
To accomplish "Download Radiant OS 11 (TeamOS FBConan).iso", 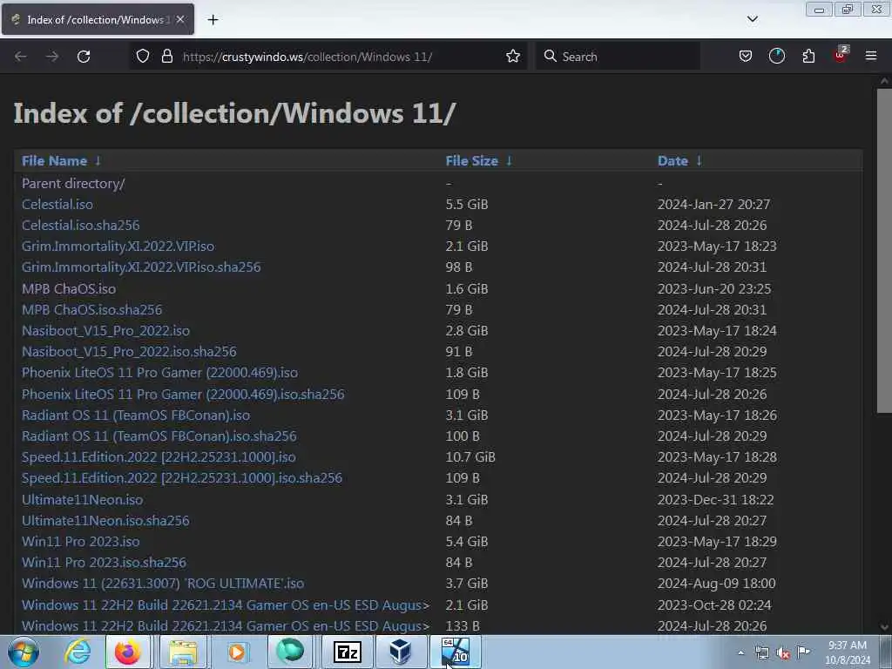I will (135, 416).
